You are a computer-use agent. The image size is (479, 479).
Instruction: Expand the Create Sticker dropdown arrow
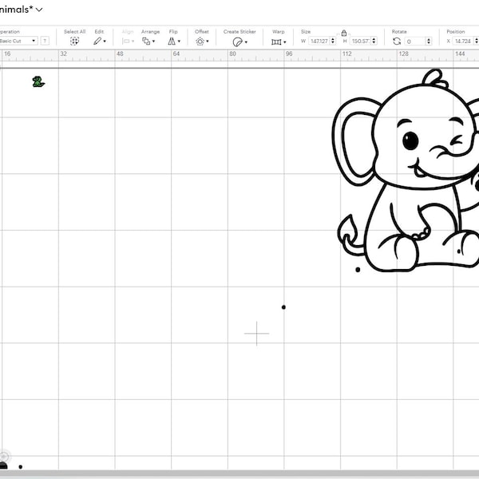[246, 42]
